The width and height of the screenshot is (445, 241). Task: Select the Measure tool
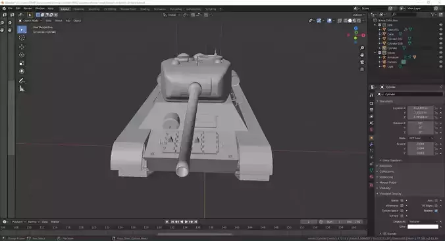22,89
